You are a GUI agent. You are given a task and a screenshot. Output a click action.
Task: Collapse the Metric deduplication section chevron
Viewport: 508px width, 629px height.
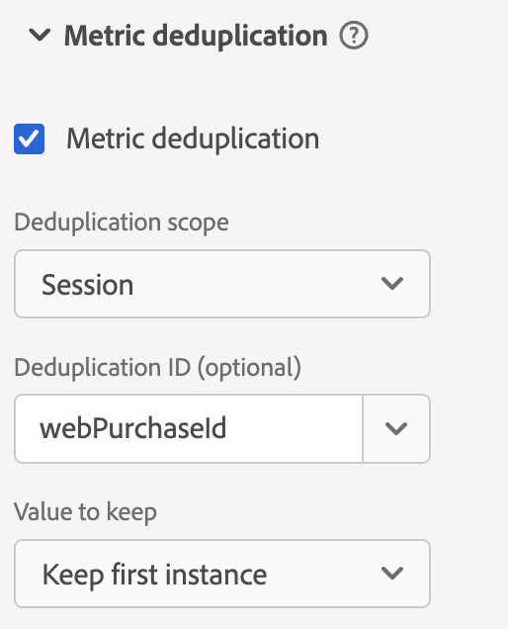pyautogui.click(x=40, y=36)
